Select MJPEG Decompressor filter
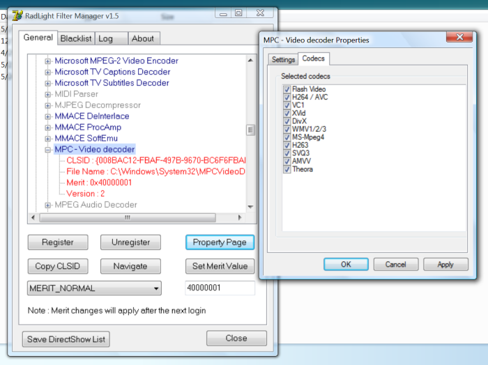Screen dimensions: 488x365 click(x=98, y=105)
